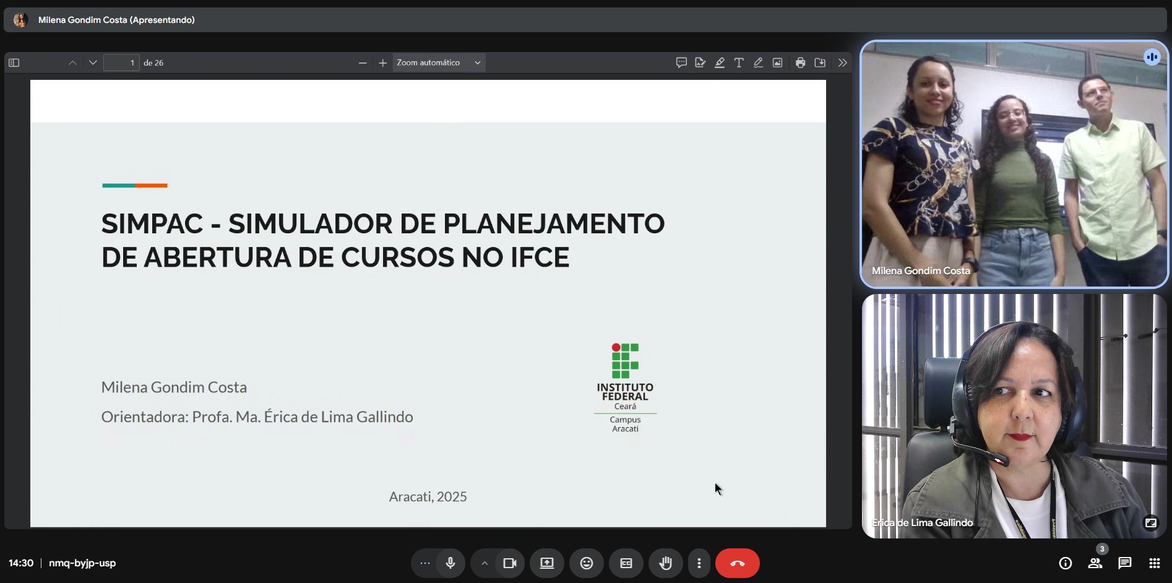Toggle the PDF sidebar panel
1172x583 pixels.
click(14, 63)
